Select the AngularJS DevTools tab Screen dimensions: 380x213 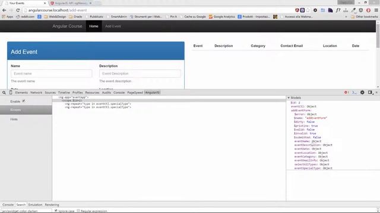[152, 92]
